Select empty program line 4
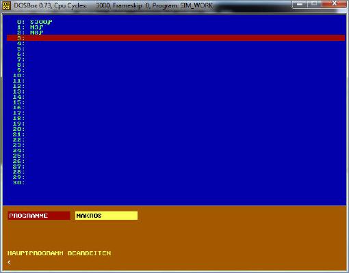The height and width of the screenshot is (273, 349). [21, 44]
